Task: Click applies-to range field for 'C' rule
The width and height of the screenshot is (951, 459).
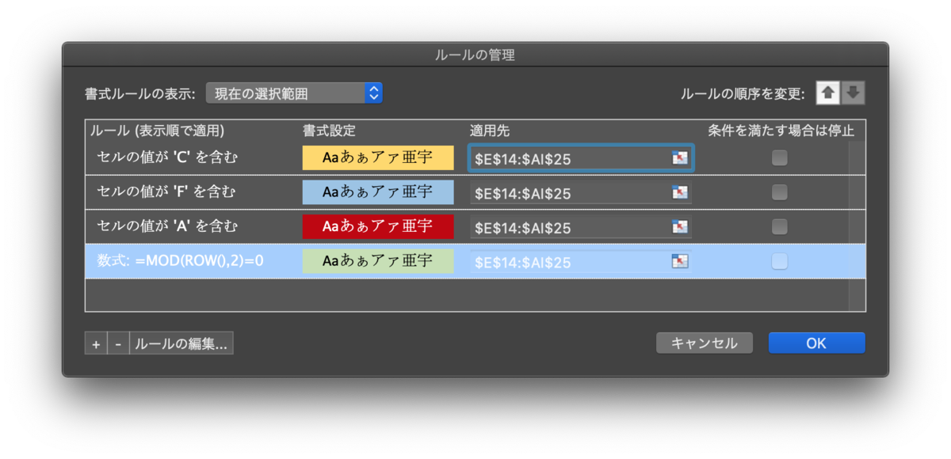Action: [x=581, y=158]
